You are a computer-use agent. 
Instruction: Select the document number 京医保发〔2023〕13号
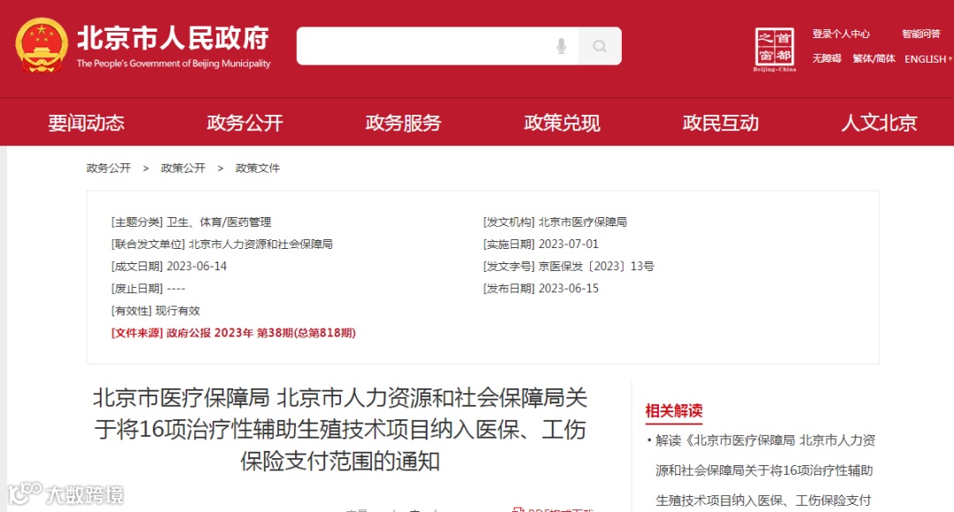[596, 267]
